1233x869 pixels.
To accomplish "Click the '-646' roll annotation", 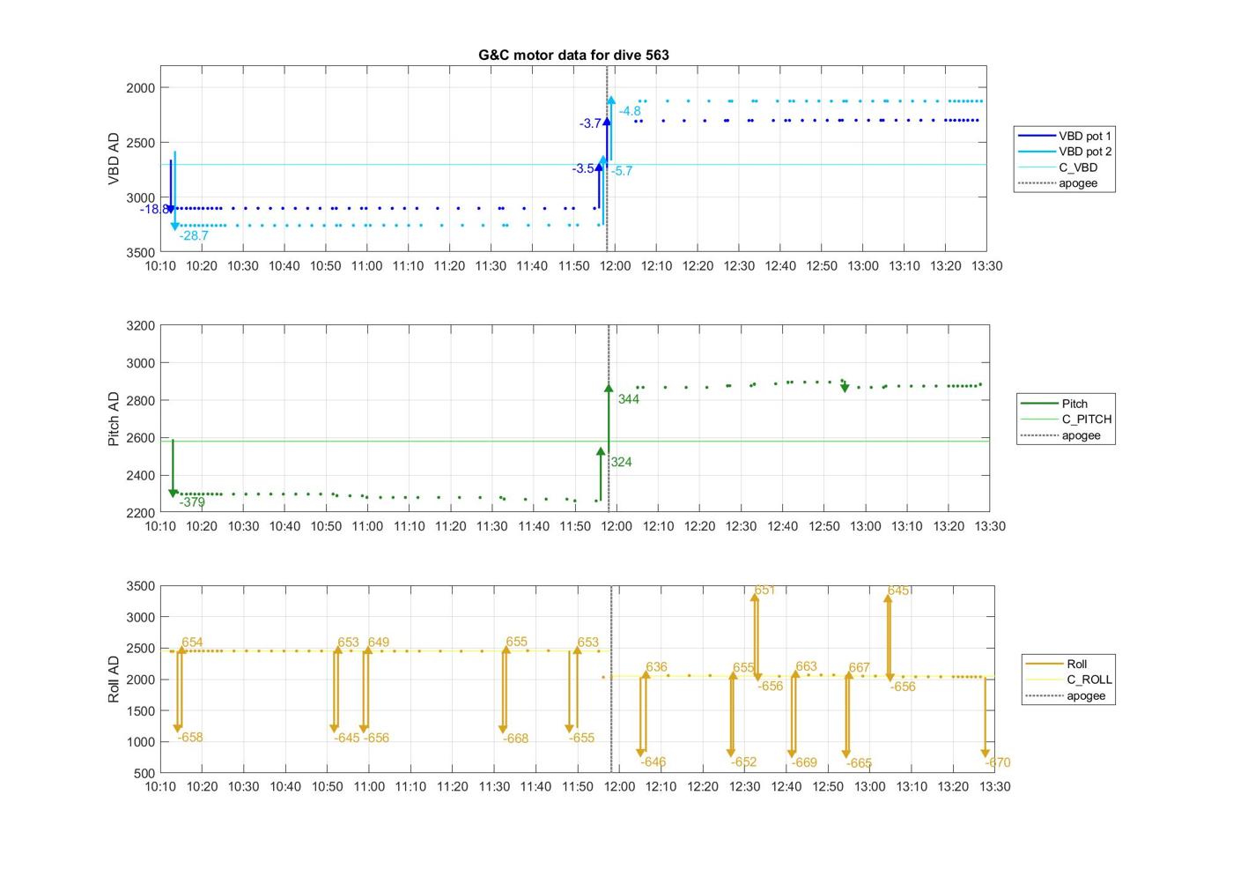I will click(653, 762).
